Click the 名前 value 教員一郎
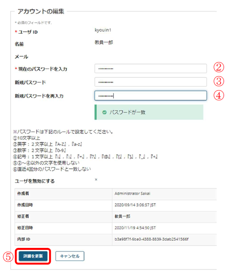Screen dimensions: 232x272 click(x=104, y=42)
